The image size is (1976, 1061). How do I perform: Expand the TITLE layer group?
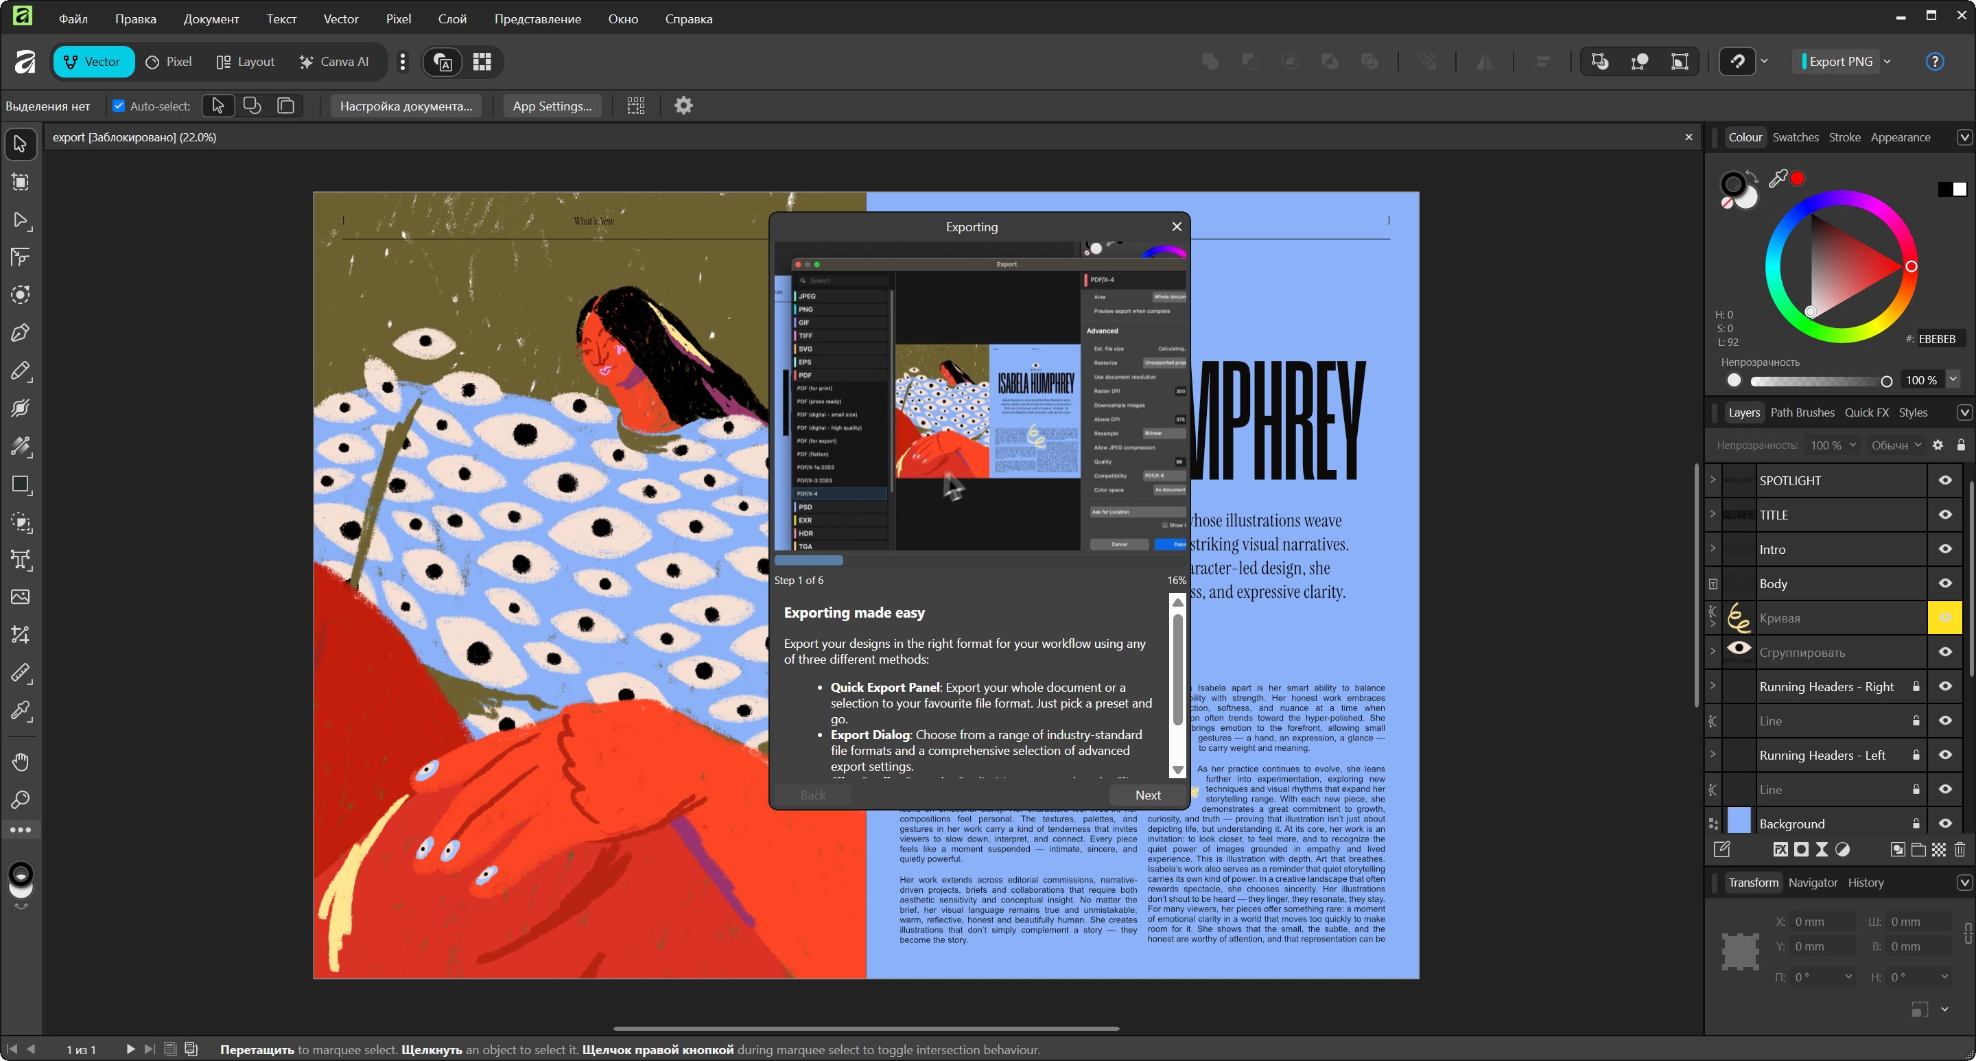[x=1713, y=514]
